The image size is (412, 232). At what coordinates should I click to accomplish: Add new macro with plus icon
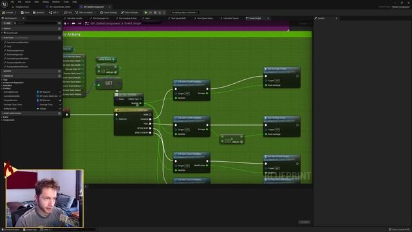[59, 71]
